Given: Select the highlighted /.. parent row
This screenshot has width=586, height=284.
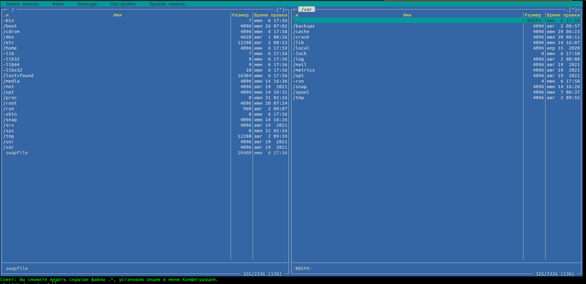Looking at the screenshot, I should [437, 20].
